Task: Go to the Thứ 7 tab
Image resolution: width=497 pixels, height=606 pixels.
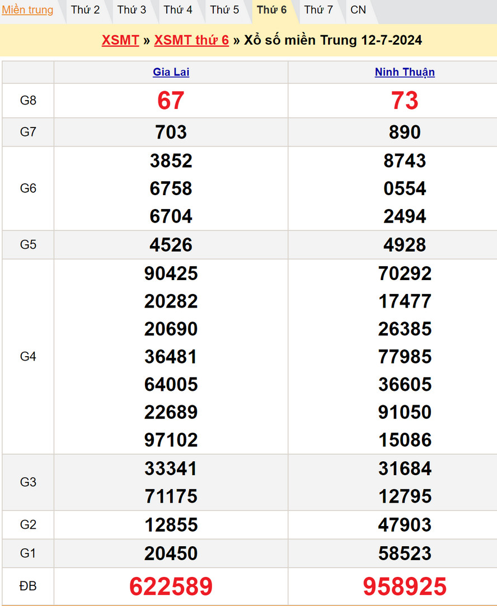Action: [318, 10]
